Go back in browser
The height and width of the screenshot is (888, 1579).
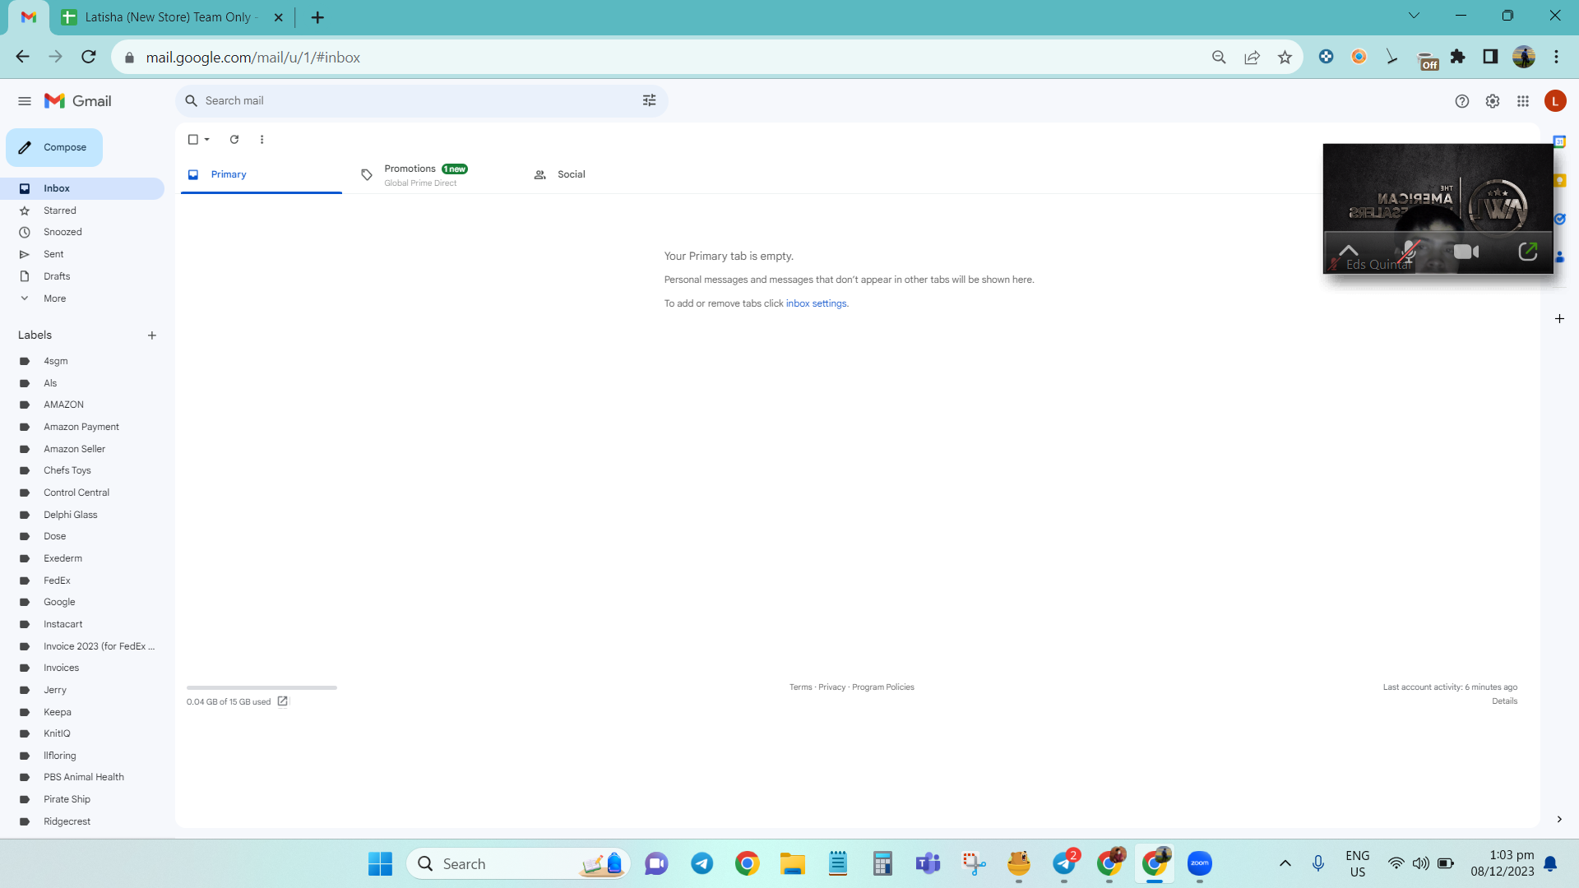(22, 57)
